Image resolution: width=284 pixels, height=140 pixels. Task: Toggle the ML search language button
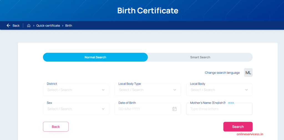coord(248,73)
